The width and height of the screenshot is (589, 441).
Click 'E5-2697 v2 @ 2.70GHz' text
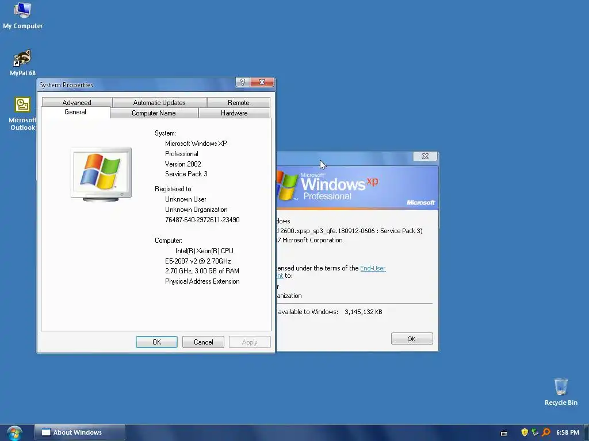(x=198, y=261)
